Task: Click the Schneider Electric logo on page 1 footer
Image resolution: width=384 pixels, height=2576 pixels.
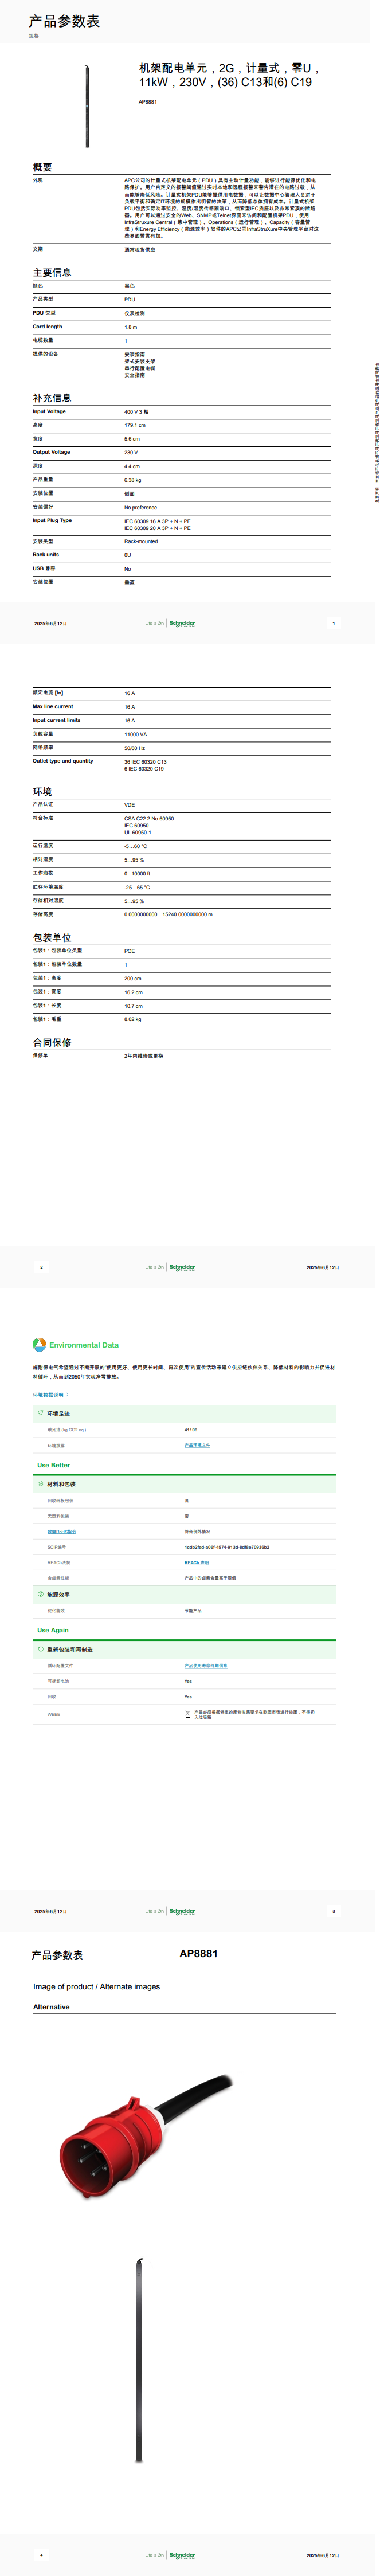Action: click(182, 623)
